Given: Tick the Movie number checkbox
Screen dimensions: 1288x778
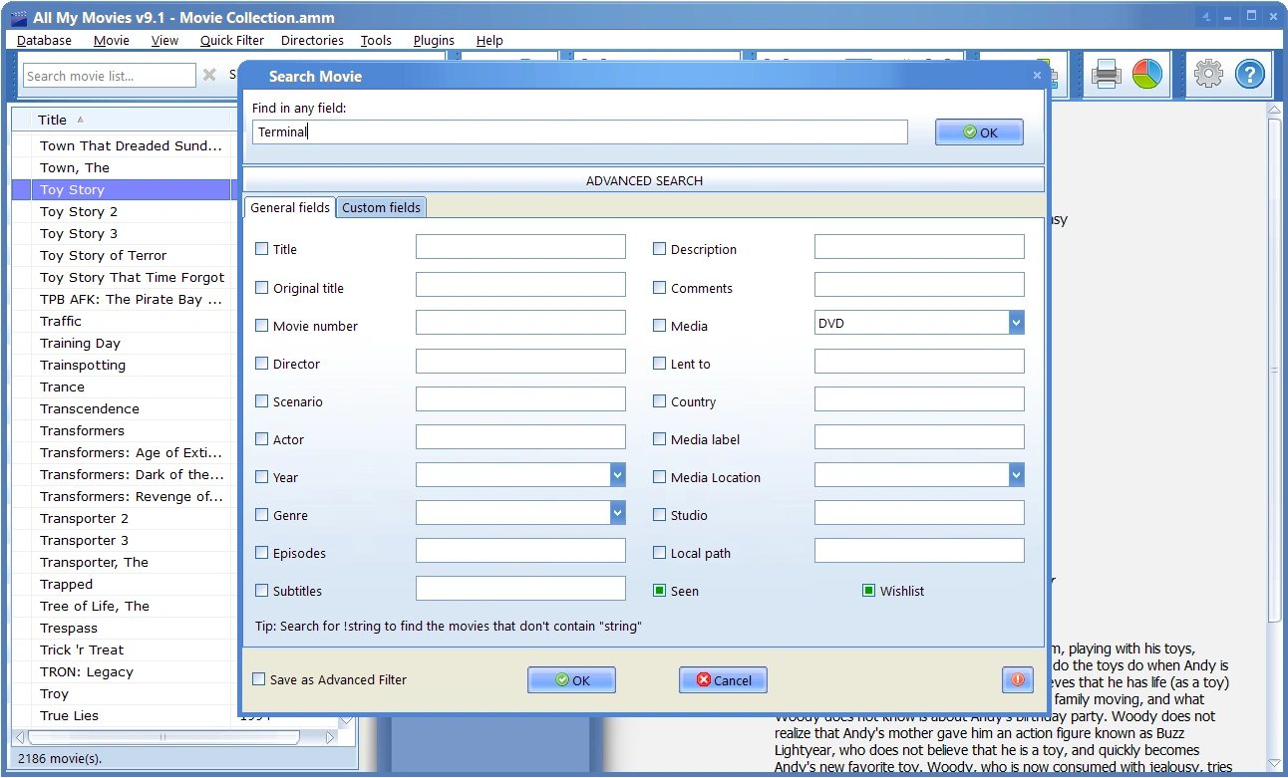Looking at the screenshot, I should point(261,326).
